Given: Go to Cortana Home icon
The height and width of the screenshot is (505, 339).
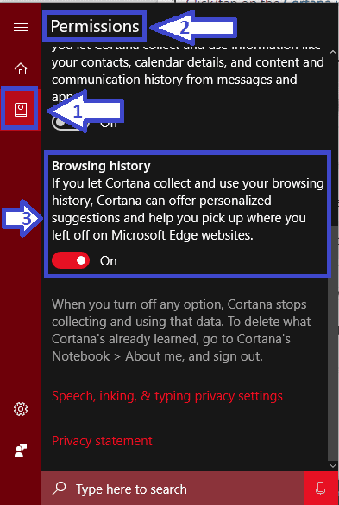Looking at the screenshot, I should (21, 68).
